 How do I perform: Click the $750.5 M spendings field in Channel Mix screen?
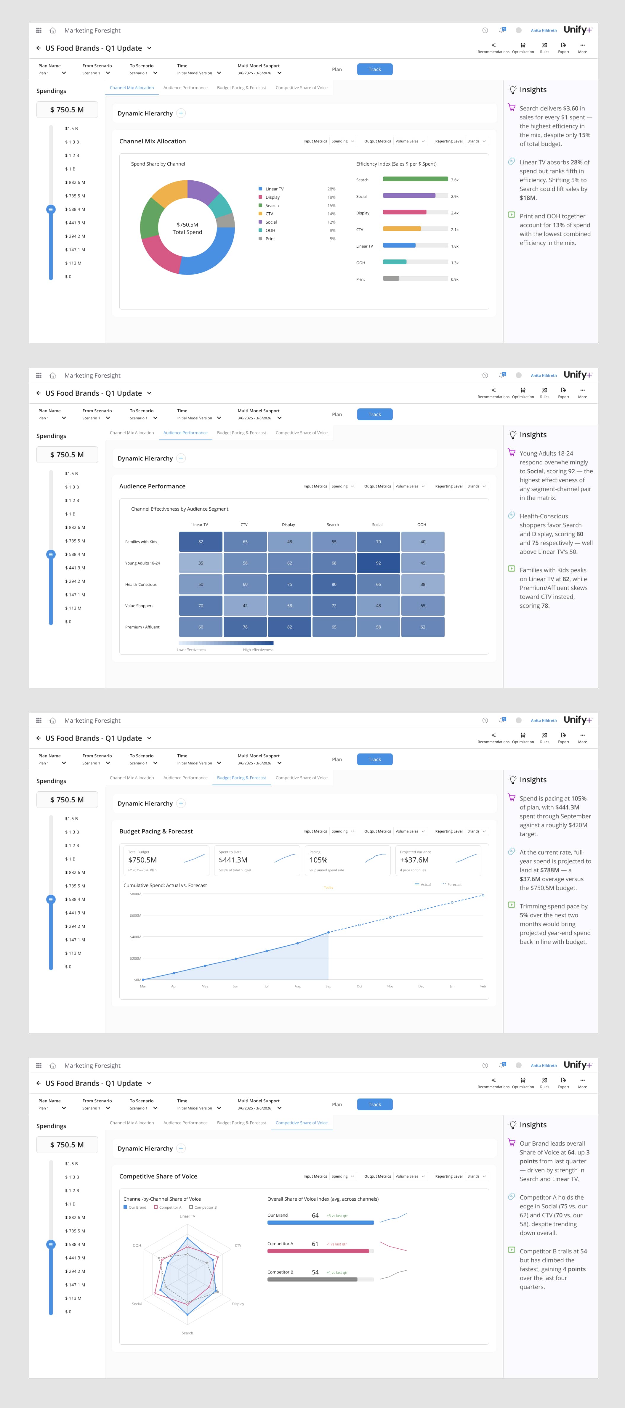pos(67,109)
